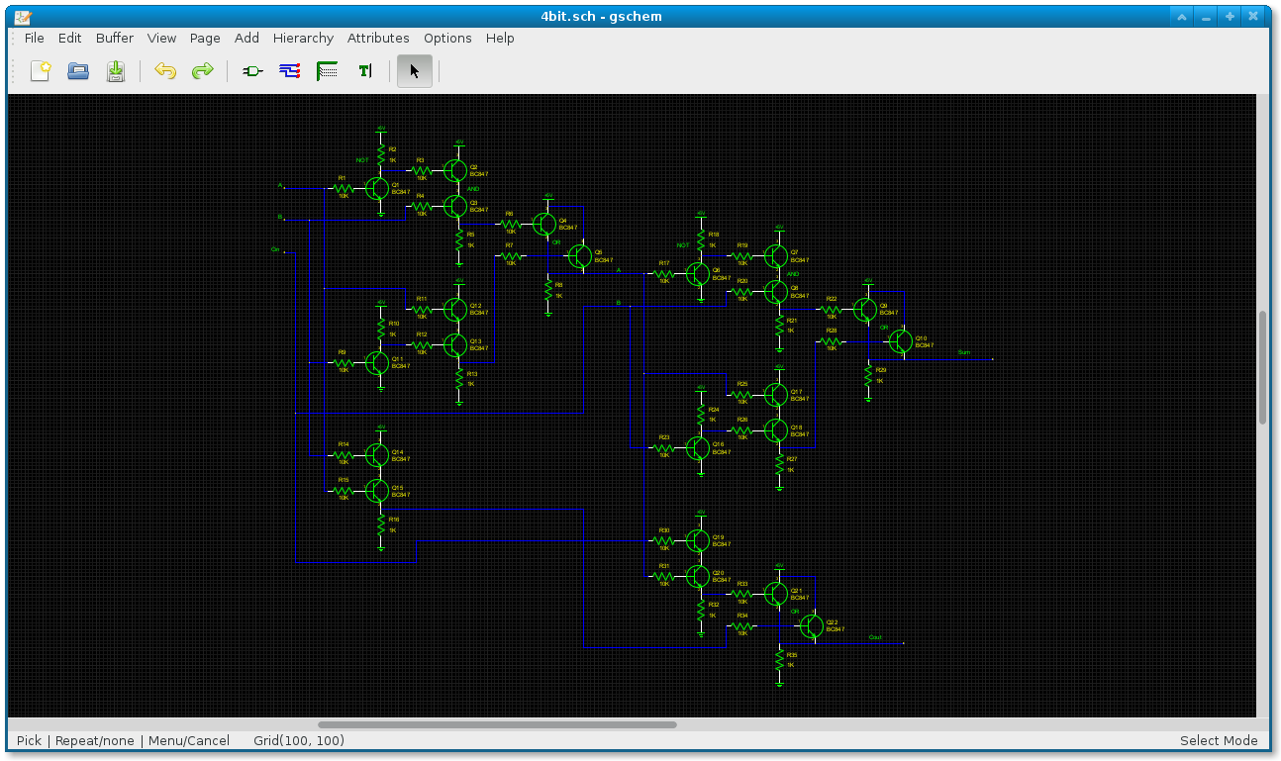Save the schematic using the disk icon

coord(116,71)
